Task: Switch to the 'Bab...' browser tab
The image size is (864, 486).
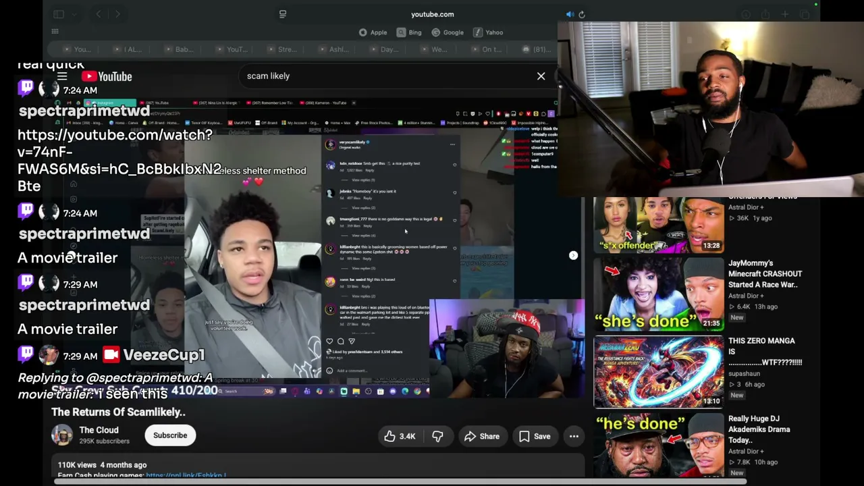Action: tap(179, 49)
